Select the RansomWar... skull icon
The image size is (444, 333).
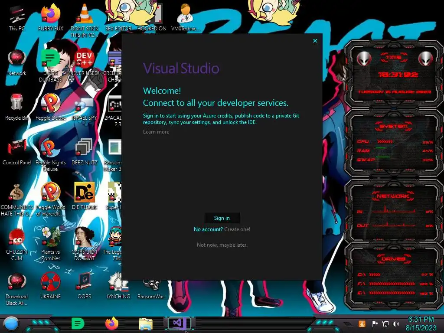tap(152, 289)
